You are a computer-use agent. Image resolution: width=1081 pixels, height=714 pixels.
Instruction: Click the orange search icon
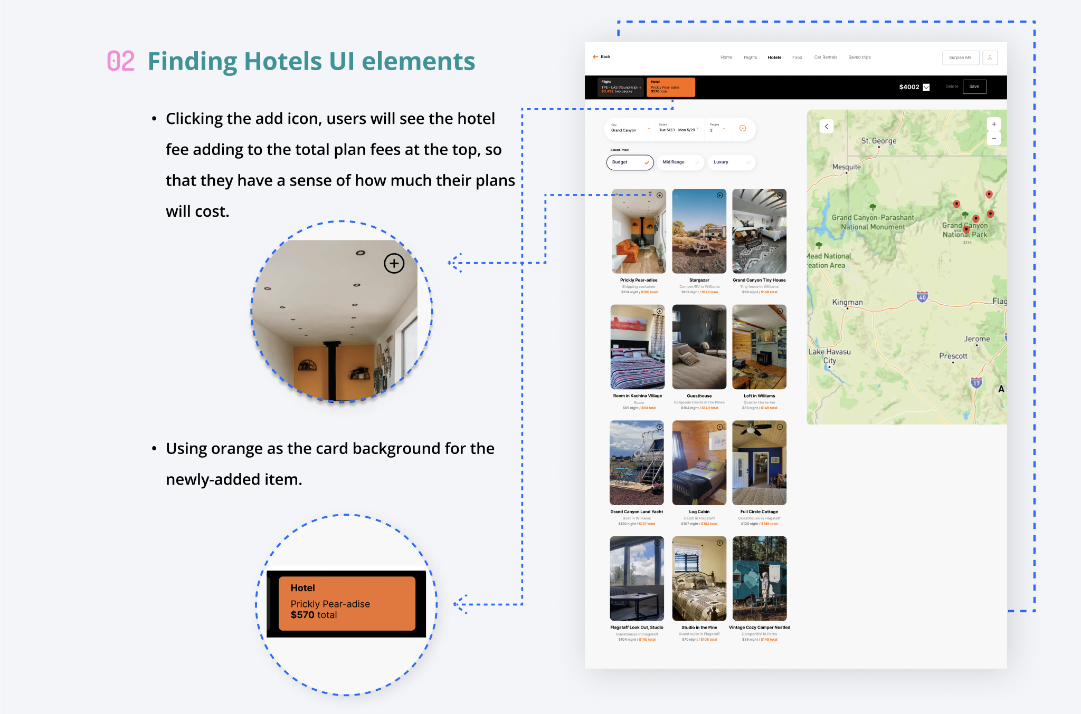[x=743, y=129]
